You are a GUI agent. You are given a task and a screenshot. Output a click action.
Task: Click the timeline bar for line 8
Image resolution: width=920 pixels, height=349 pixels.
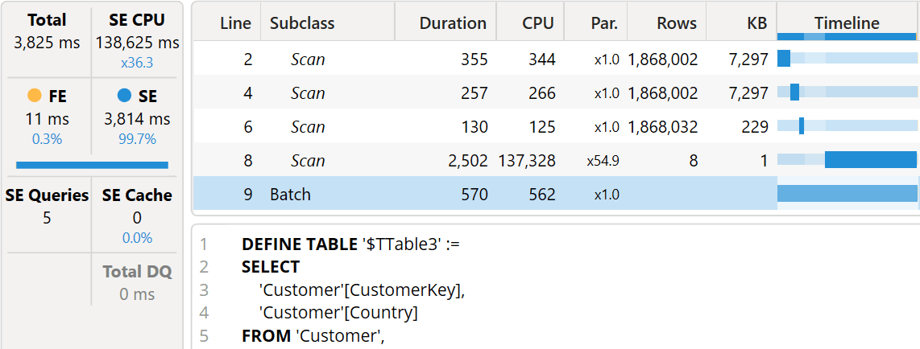tap(870, 160)
